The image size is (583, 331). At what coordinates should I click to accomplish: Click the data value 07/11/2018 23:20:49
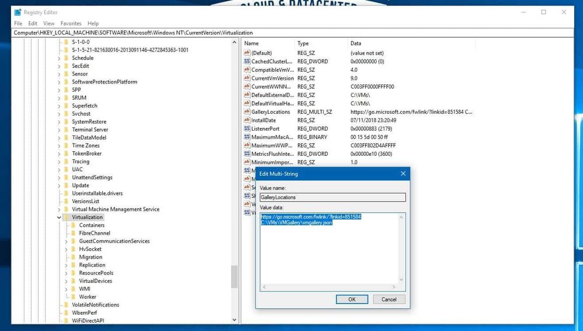(373, 120)
